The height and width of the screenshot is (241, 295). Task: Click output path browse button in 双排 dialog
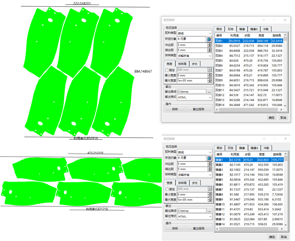(209, 91)
